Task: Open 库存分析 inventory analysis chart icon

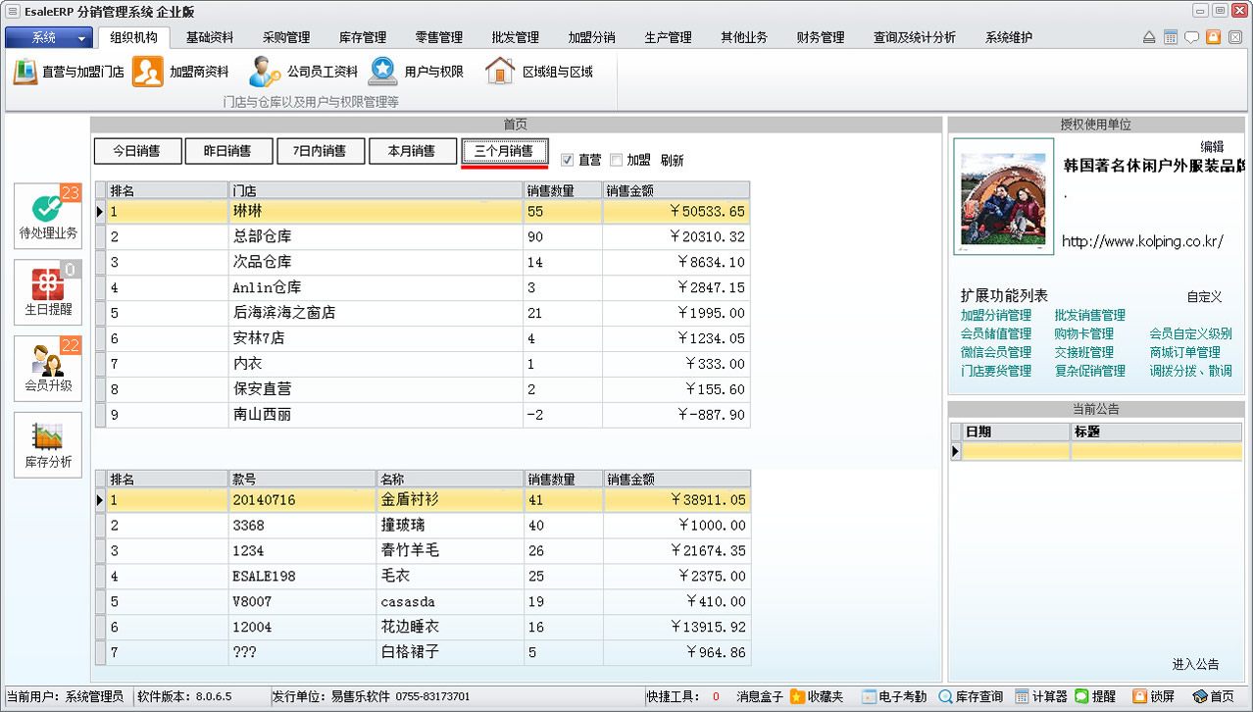Action: click(47, 443)
